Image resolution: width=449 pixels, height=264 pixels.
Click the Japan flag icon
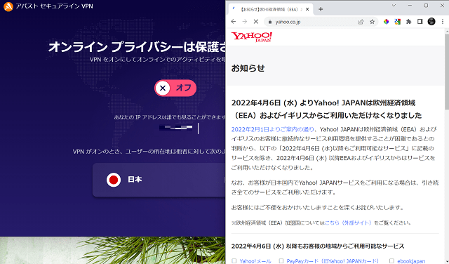coord(114,180)
